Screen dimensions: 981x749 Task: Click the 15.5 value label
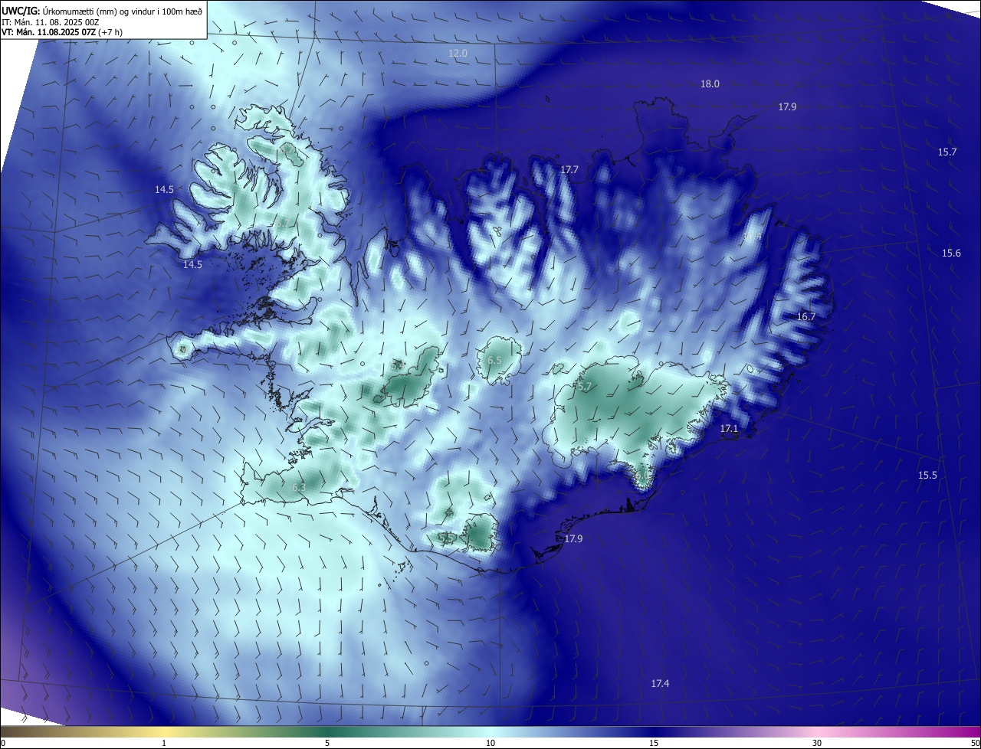(x=927, y=476)
